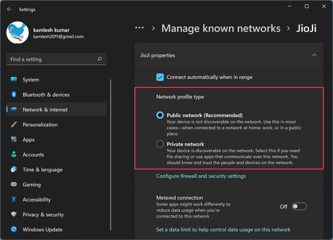Click the System monitor icon
The height and width of the screenshot is (240, 333).
(x=14, y=79)
